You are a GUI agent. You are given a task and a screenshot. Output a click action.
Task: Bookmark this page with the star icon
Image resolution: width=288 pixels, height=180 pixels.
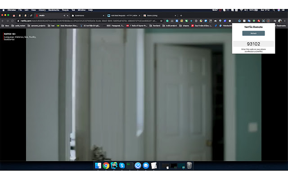pyautogui.click(x=161, y=21)
